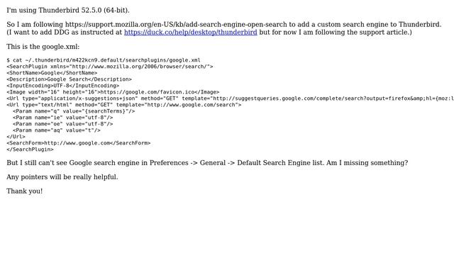This screenshot has height=255, width=454.
Task: Click the SearchPlugin xmlns opening tag line
Action: tap(110, 67)
